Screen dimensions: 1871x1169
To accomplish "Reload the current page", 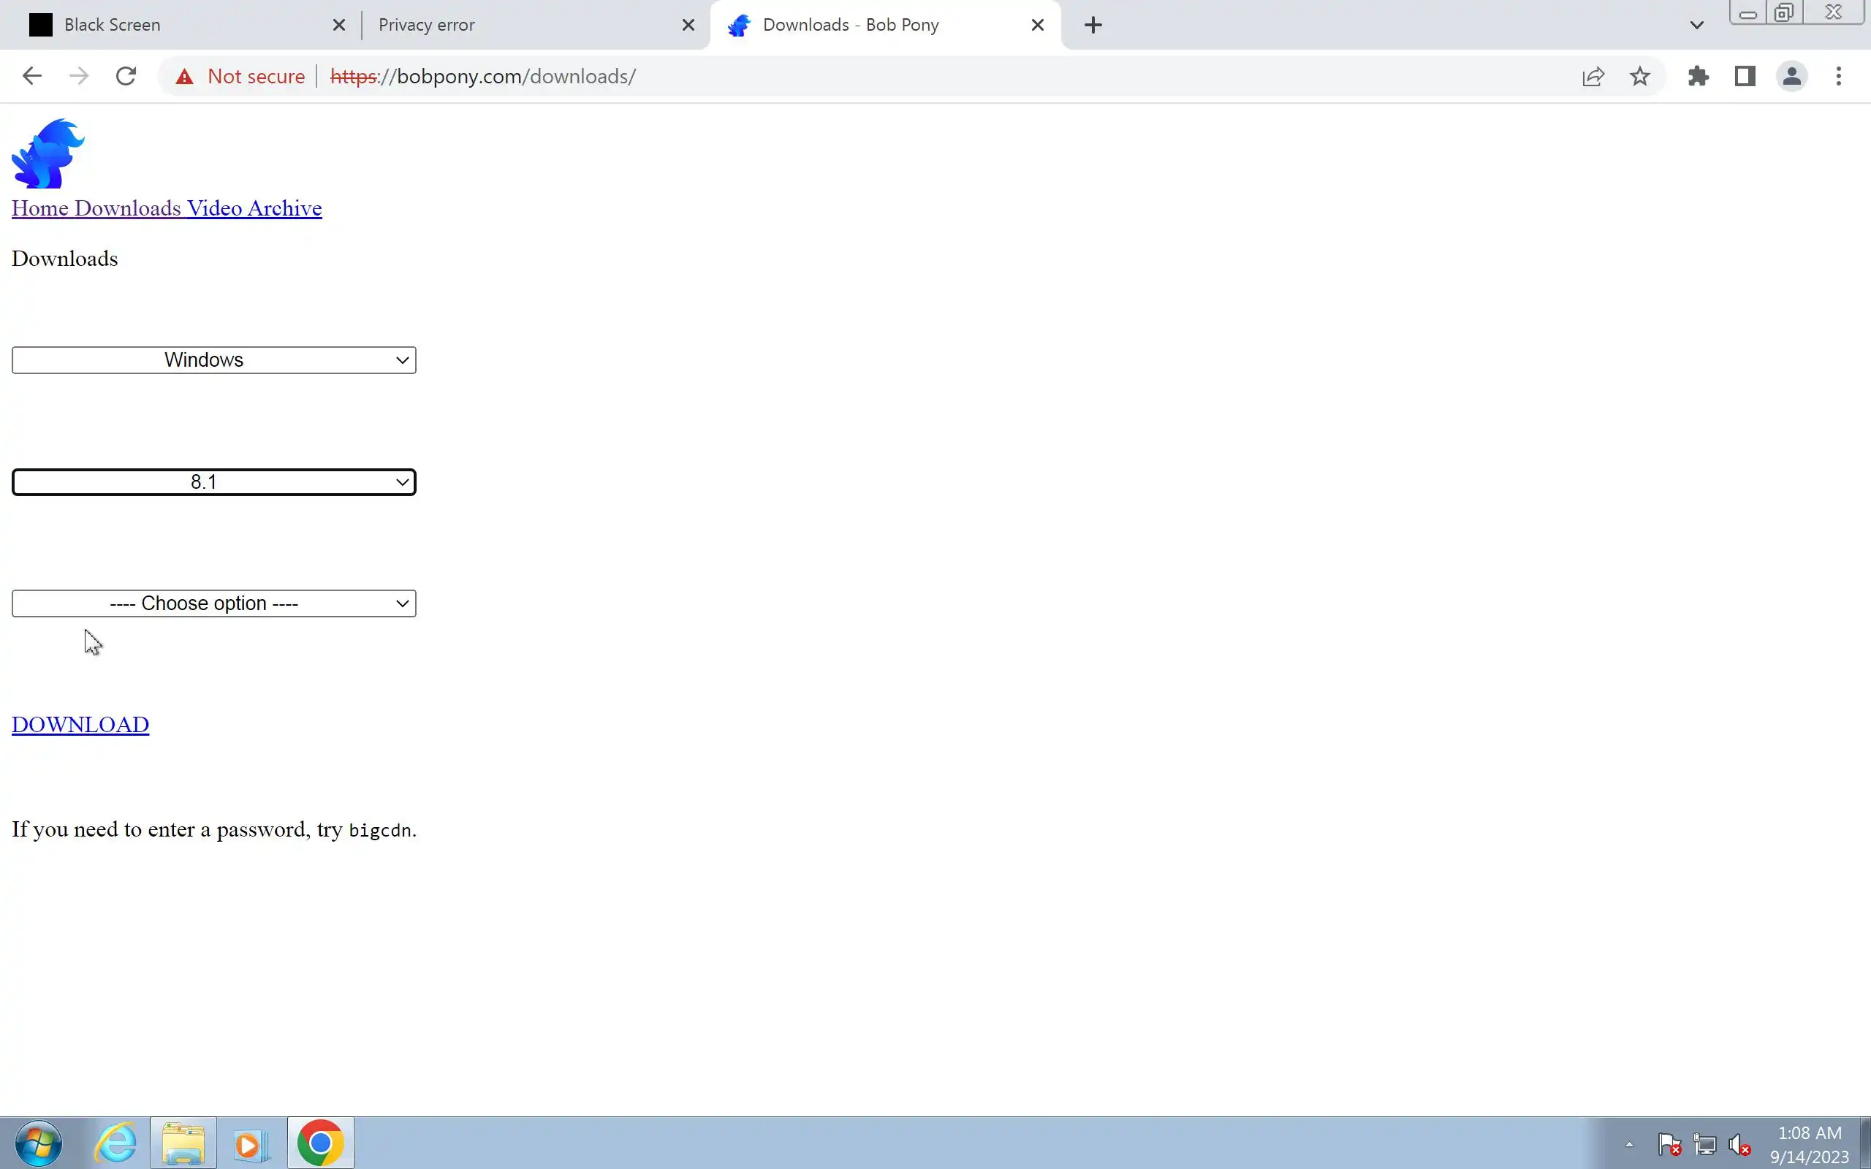I will (x=126, y=76).
